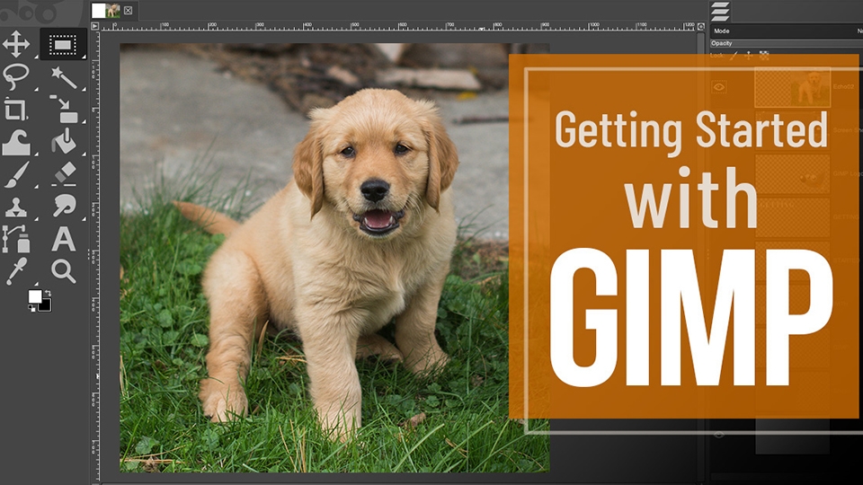
Task: Select the Zoom magnifier tool
Action: point(64,271)
